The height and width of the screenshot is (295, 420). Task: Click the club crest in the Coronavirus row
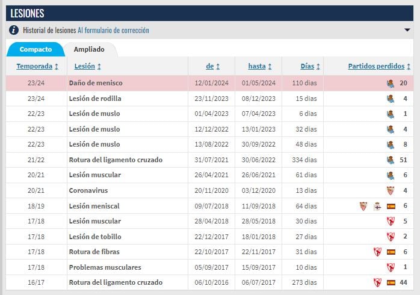391,190
